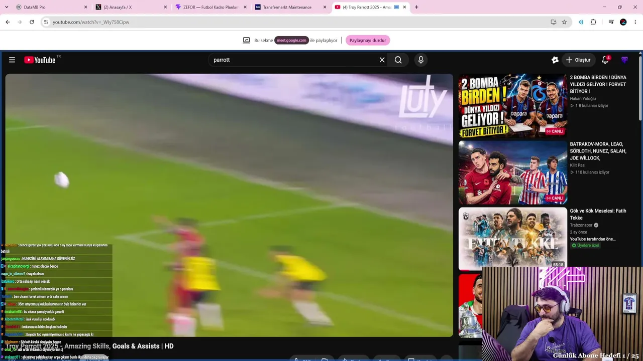Screen dimensions: 643x361
Task: Open the YouTube account avatar menu
Action: click(624, 60)
